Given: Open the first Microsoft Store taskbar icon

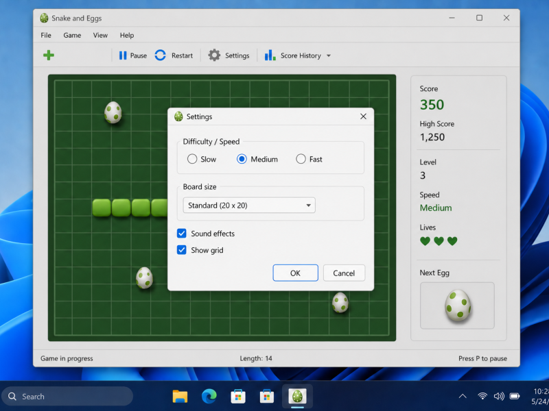Looking at the screenshot, I should tap(238, 397).
